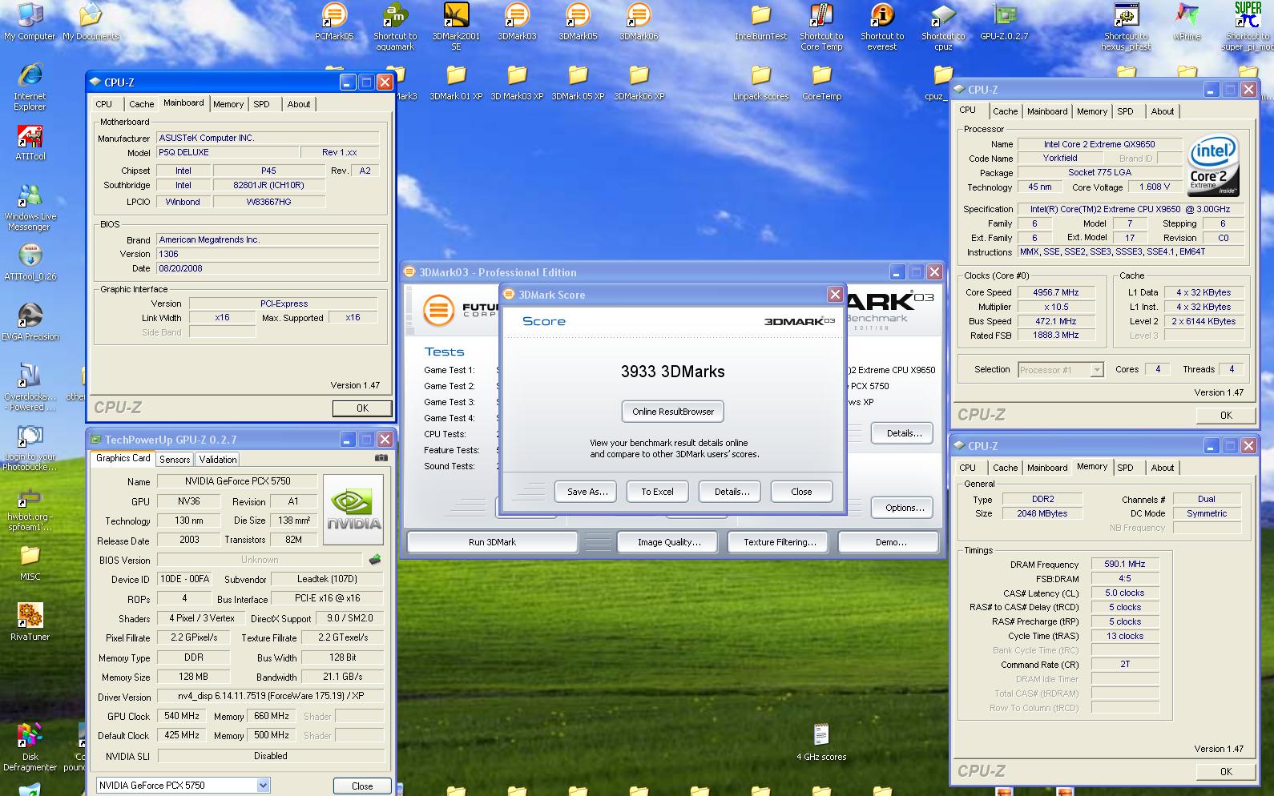Open the 4 GHz scores text file
The height and width of the screenshot is (796, 1274).
point(821,742)
